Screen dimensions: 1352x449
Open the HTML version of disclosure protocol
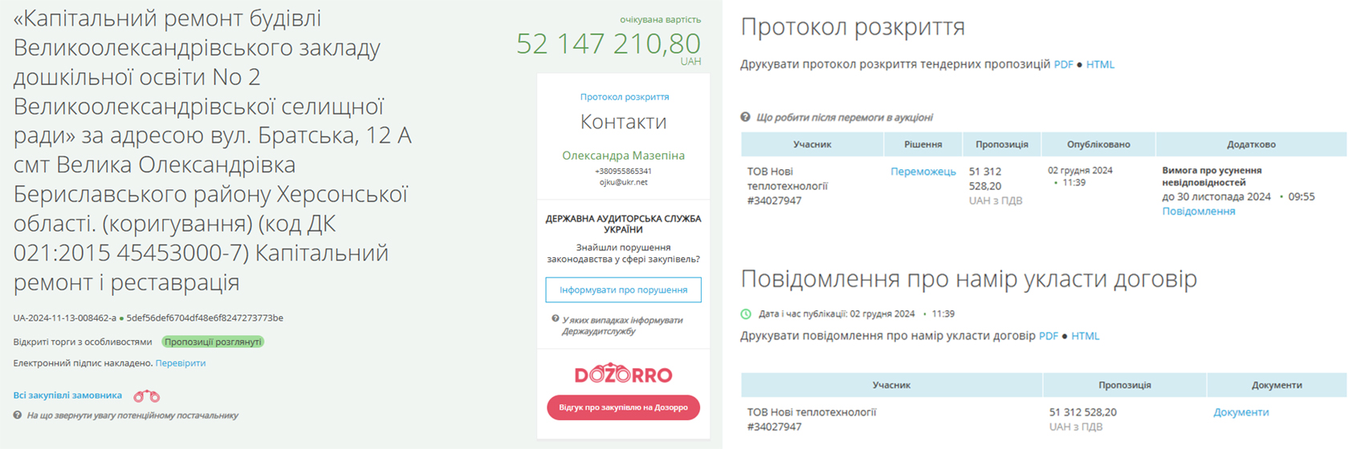coord(1100,64)
